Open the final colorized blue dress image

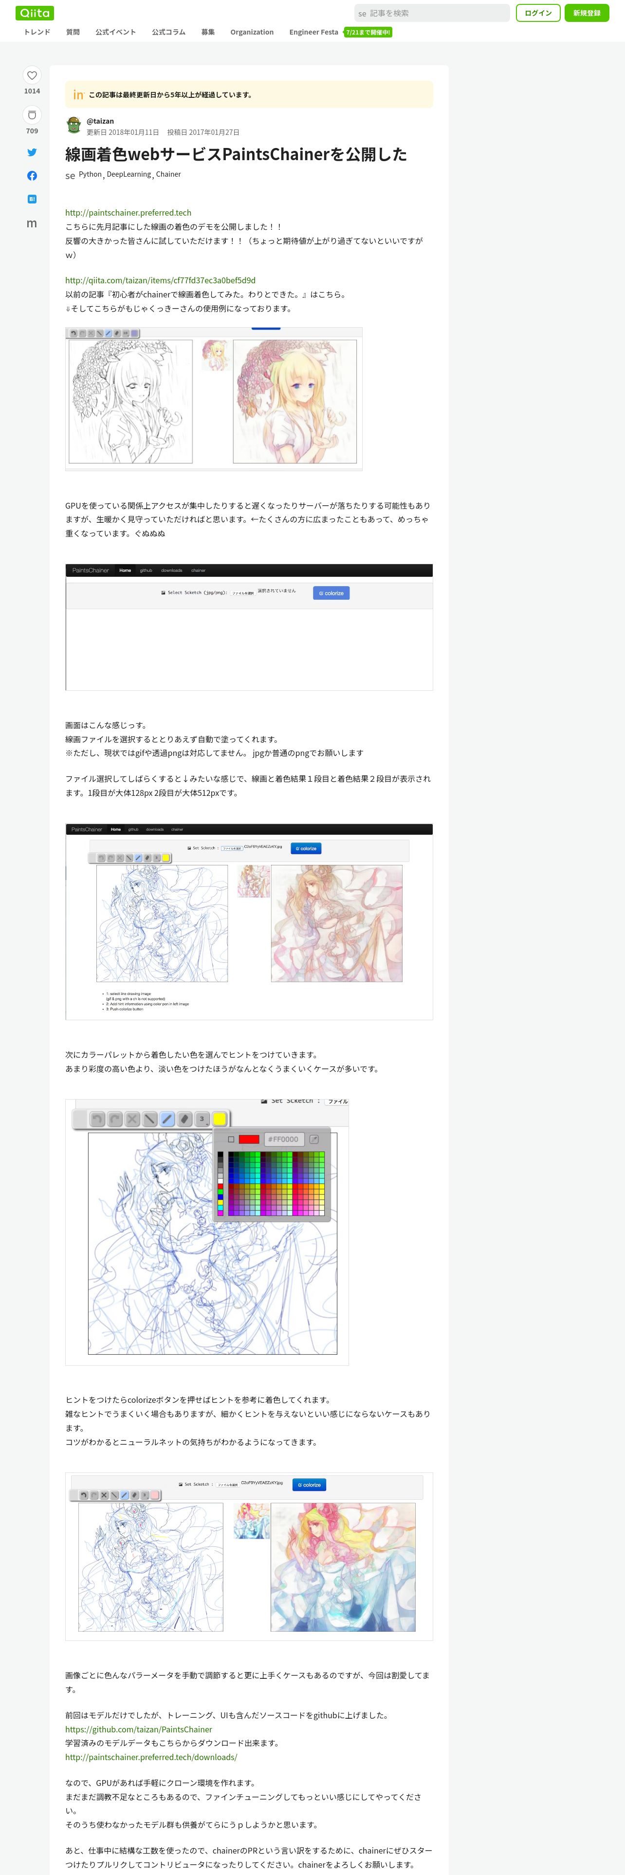(x=249, y=1556)
